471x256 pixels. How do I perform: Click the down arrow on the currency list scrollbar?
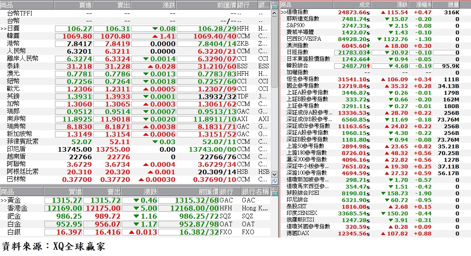(x=275, y=175)
